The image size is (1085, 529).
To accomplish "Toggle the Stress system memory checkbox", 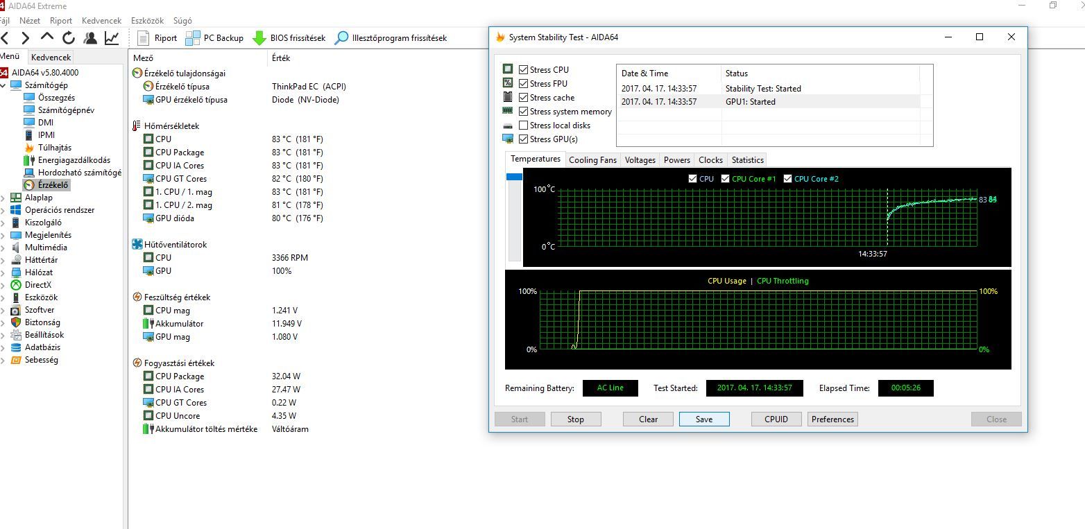I will coord(523,112).
